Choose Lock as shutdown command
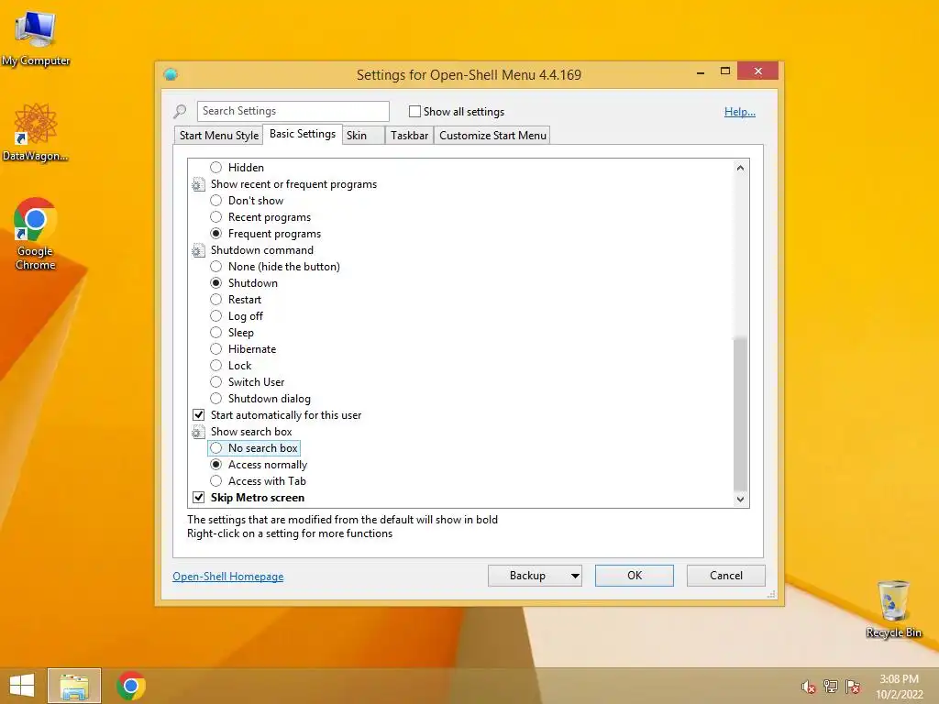This screenshot has width=939, height=704. pos(215,365)
